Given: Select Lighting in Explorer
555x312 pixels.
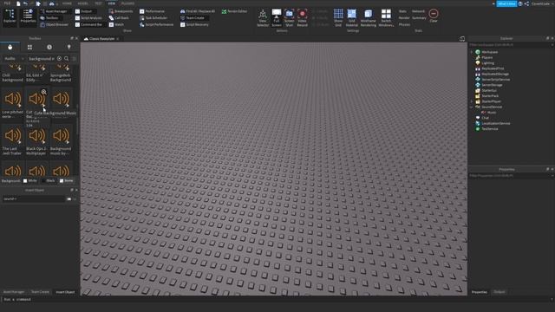Looking at the screenshot, I should pos(487,63).
